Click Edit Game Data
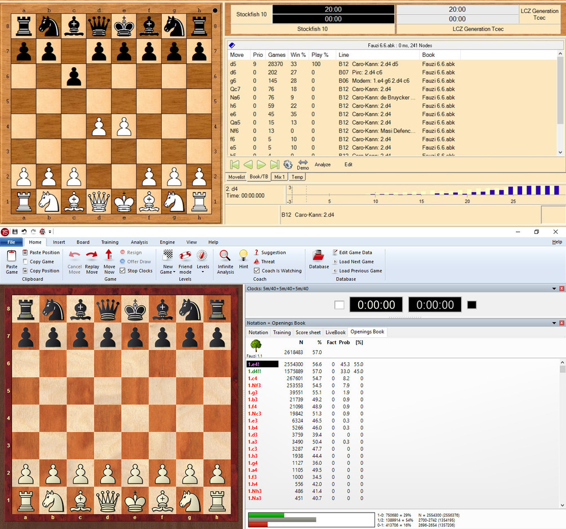Image resolution: width=566 pixels, height=529 pixels. point(353,252)
